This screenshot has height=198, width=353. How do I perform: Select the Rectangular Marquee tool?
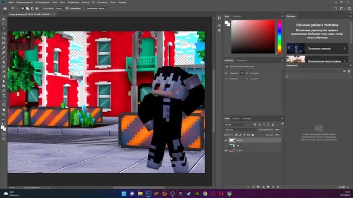(x=4, y=24)
